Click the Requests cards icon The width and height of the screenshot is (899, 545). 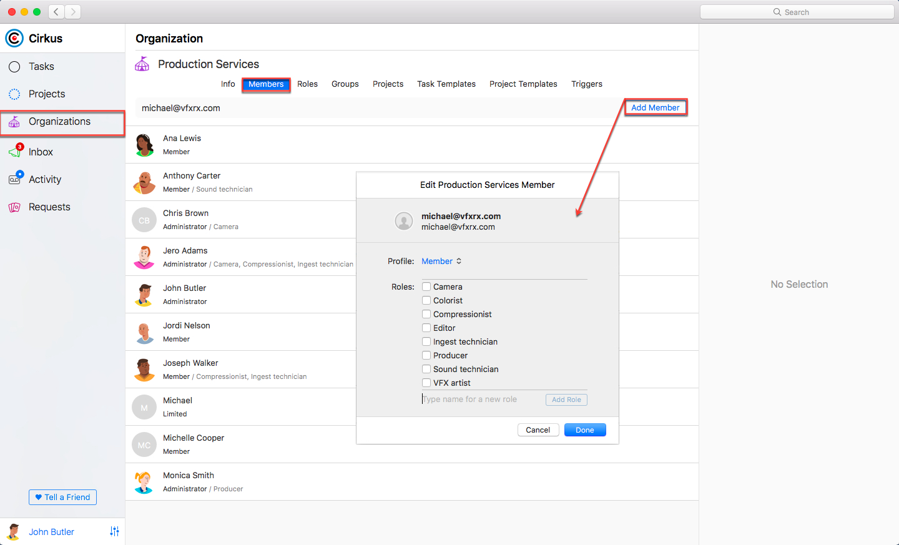[14, 207]
